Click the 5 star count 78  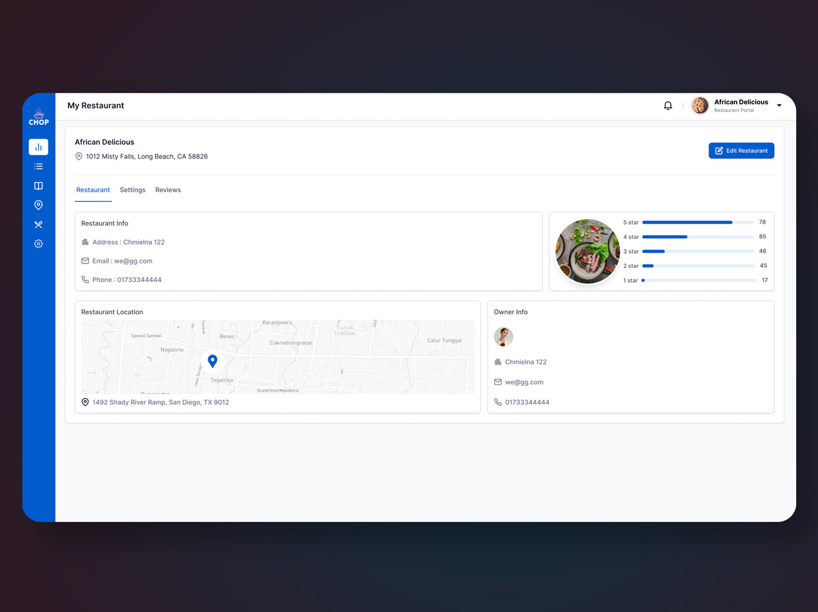[763, 222]
